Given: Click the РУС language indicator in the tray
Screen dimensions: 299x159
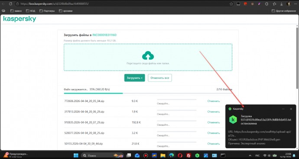Looking at the screenshot, I should pos(258,156).
